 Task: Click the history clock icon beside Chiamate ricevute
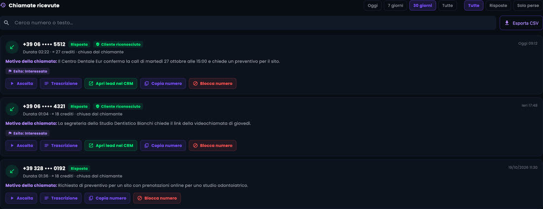pos(3,5)
